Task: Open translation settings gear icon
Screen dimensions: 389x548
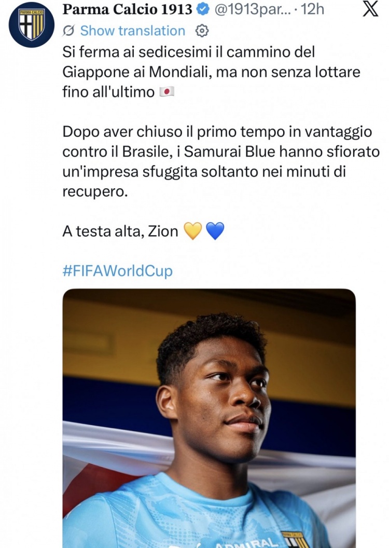Action: (202, 31)
